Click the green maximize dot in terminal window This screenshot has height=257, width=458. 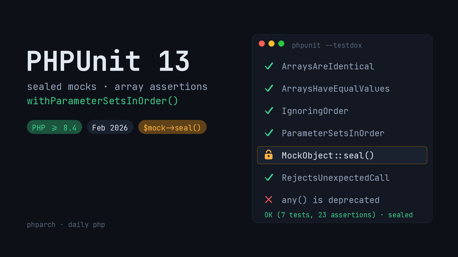281,43
